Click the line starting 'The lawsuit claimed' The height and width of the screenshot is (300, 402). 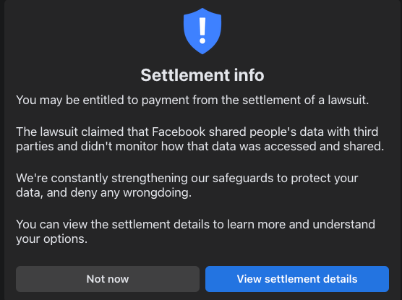(x=197, y=132)
